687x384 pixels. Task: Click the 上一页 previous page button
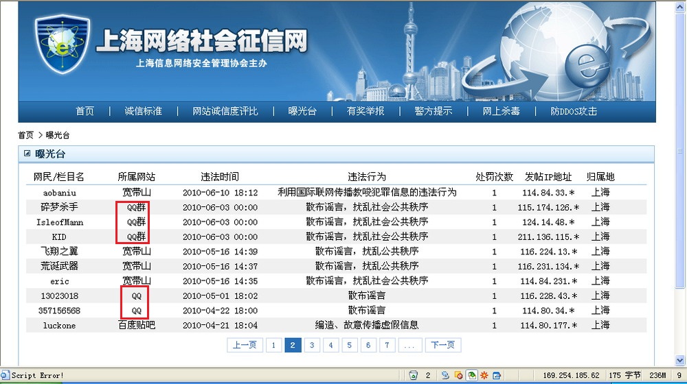(x=245, y=345)
